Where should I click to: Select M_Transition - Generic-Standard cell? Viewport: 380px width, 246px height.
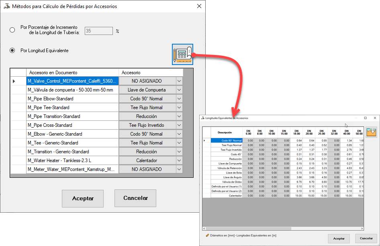(72, 152)
